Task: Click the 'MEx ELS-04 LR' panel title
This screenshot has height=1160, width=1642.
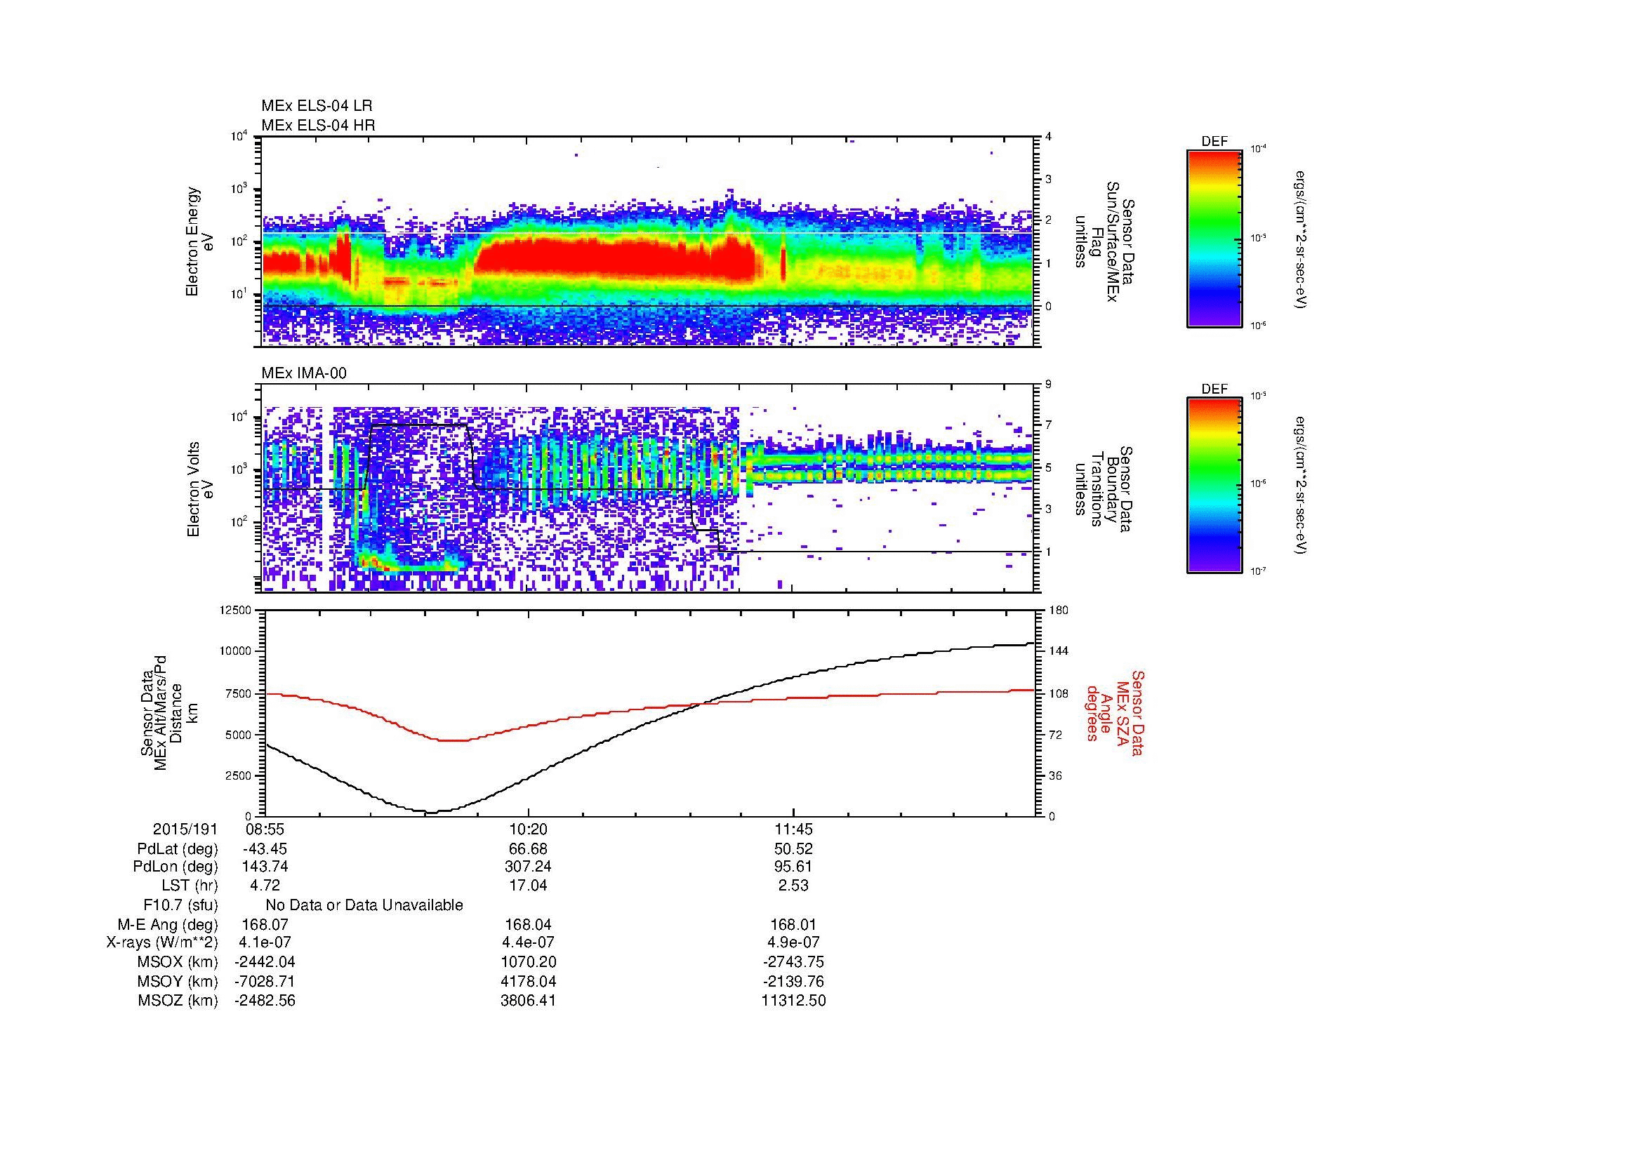Action: (x=317, y=106)
